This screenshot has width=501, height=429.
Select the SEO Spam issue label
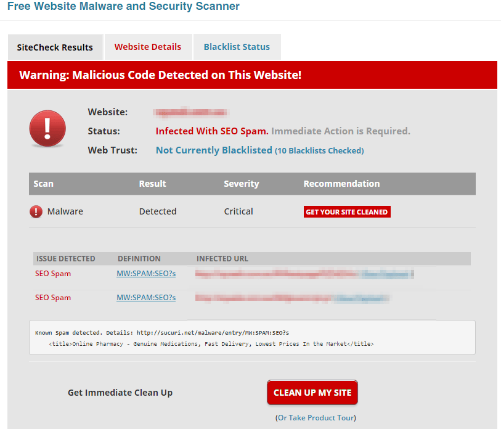[x=51, y=273]
